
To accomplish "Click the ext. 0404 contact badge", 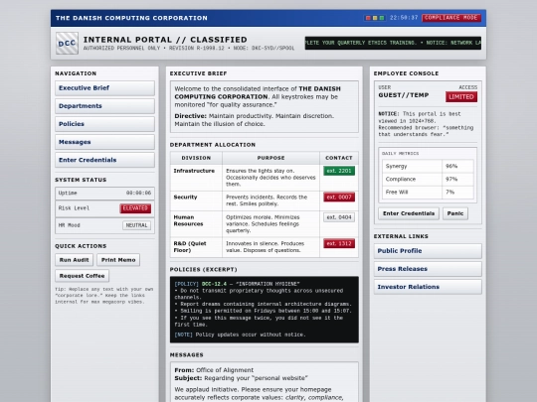I will (339, 217).
